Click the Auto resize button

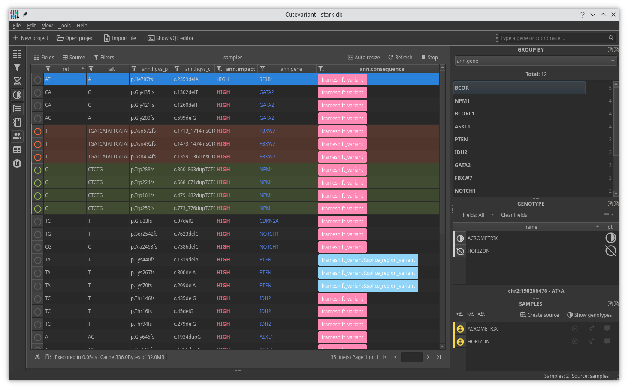364,57
